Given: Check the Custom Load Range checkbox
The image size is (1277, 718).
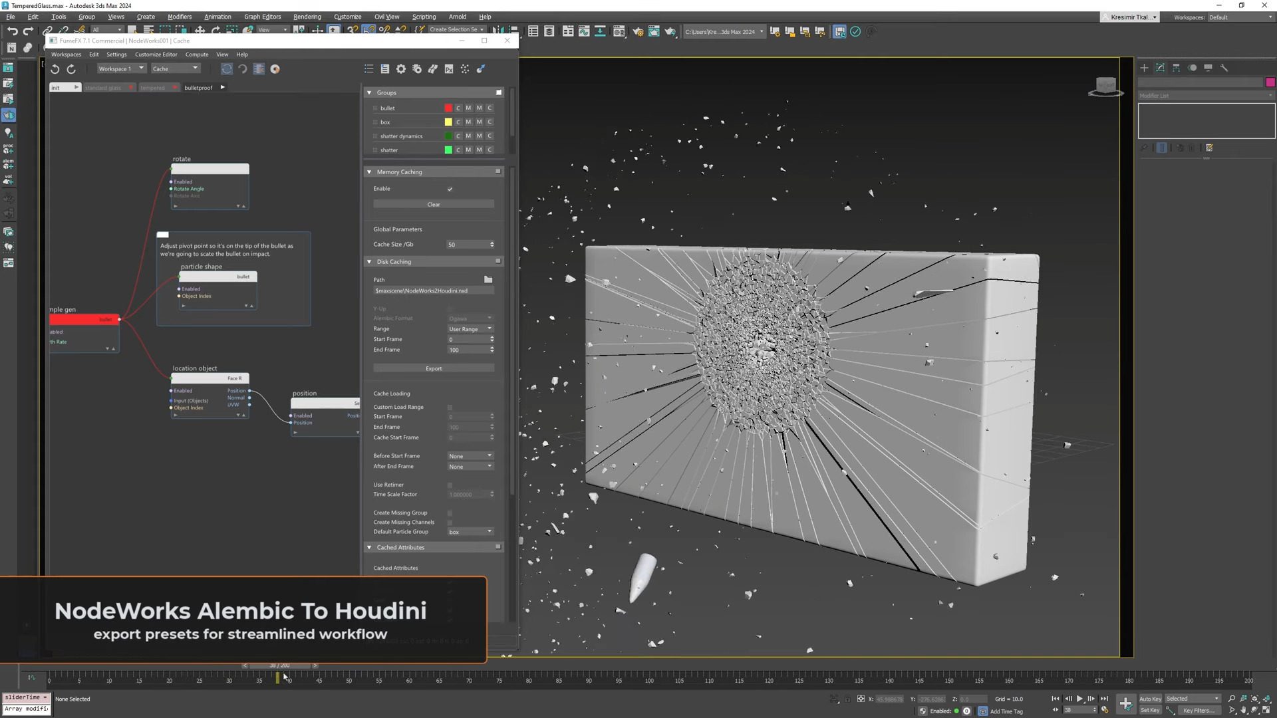Looking at the screenshot, I should tap(450, 407).
